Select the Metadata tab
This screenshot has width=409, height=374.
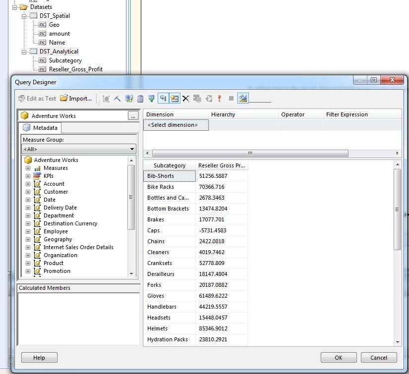click(40, 128)
